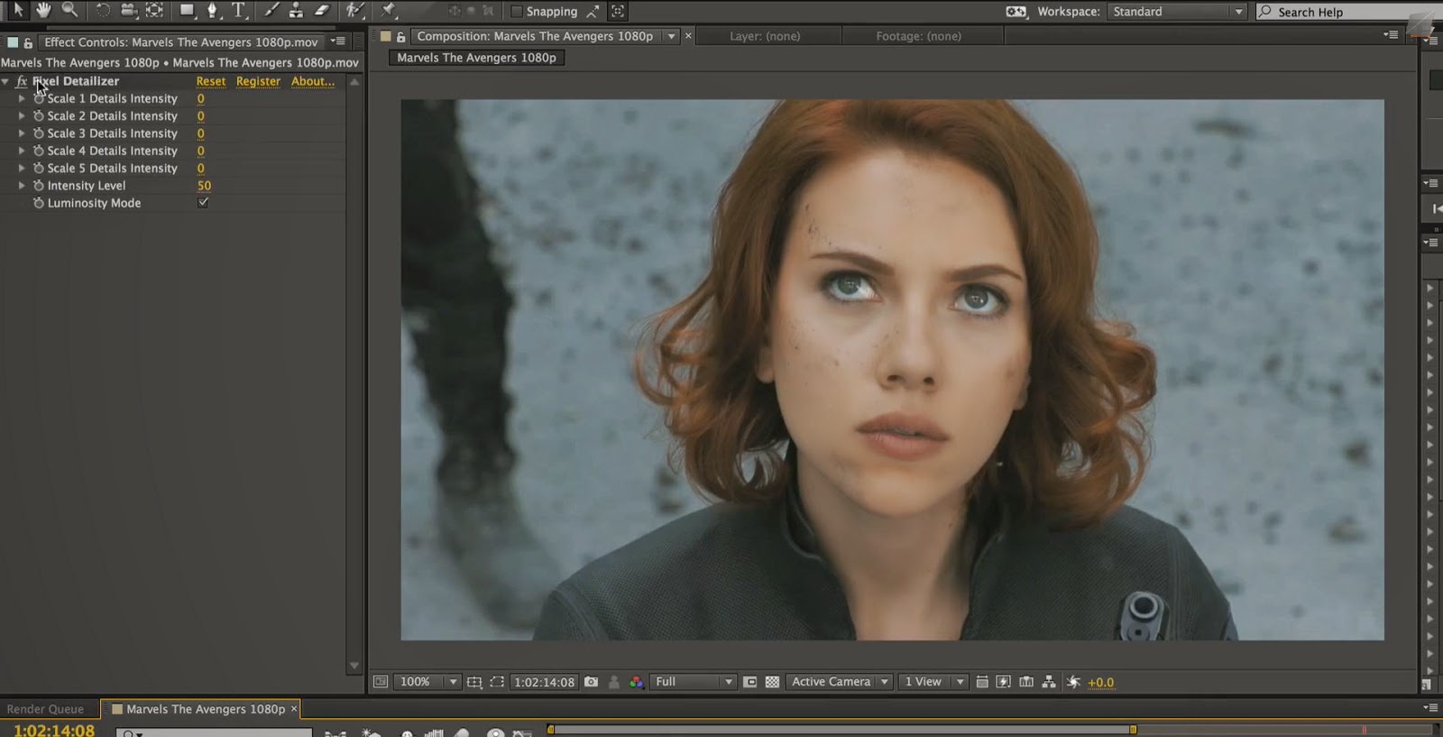Select the Hand tool
Screen dimensions: 1443x737
(43, 11)
